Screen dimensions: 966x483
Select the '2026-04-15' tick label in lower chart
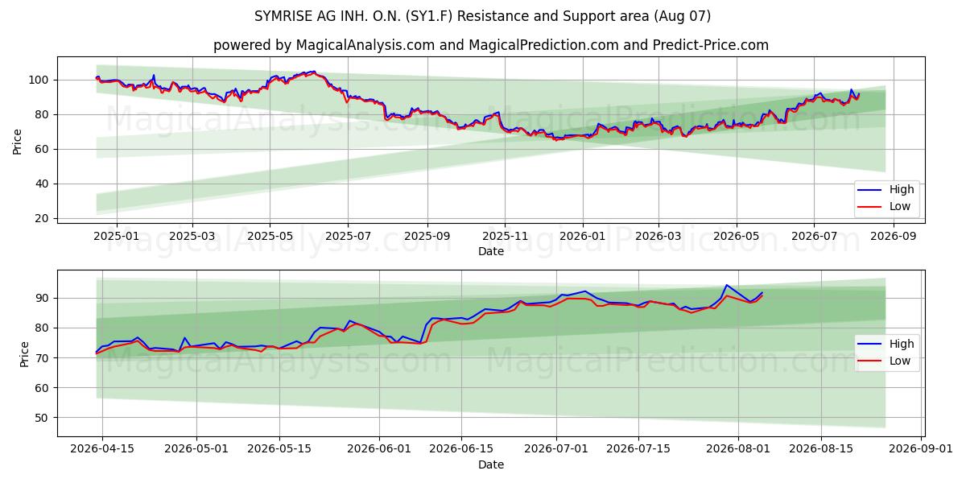click(101, 449)
